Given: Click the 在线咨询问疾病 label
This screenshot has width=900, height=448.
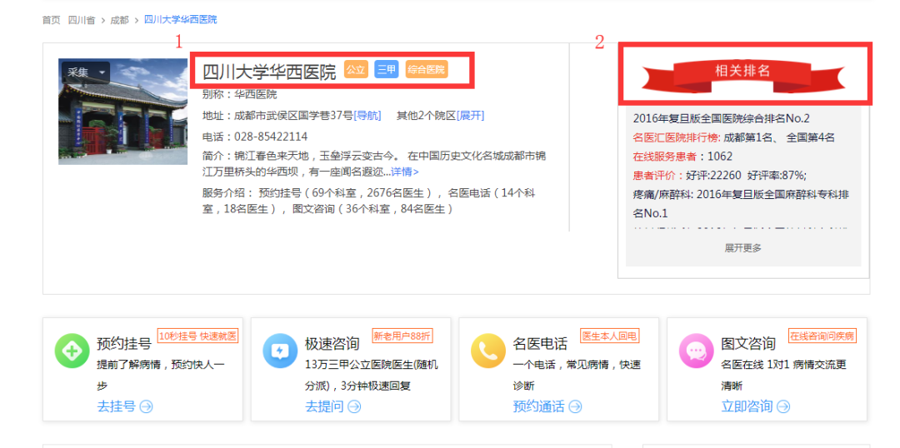Looking at the screenshot, I should pyautogui.click(x=822, y=336).
